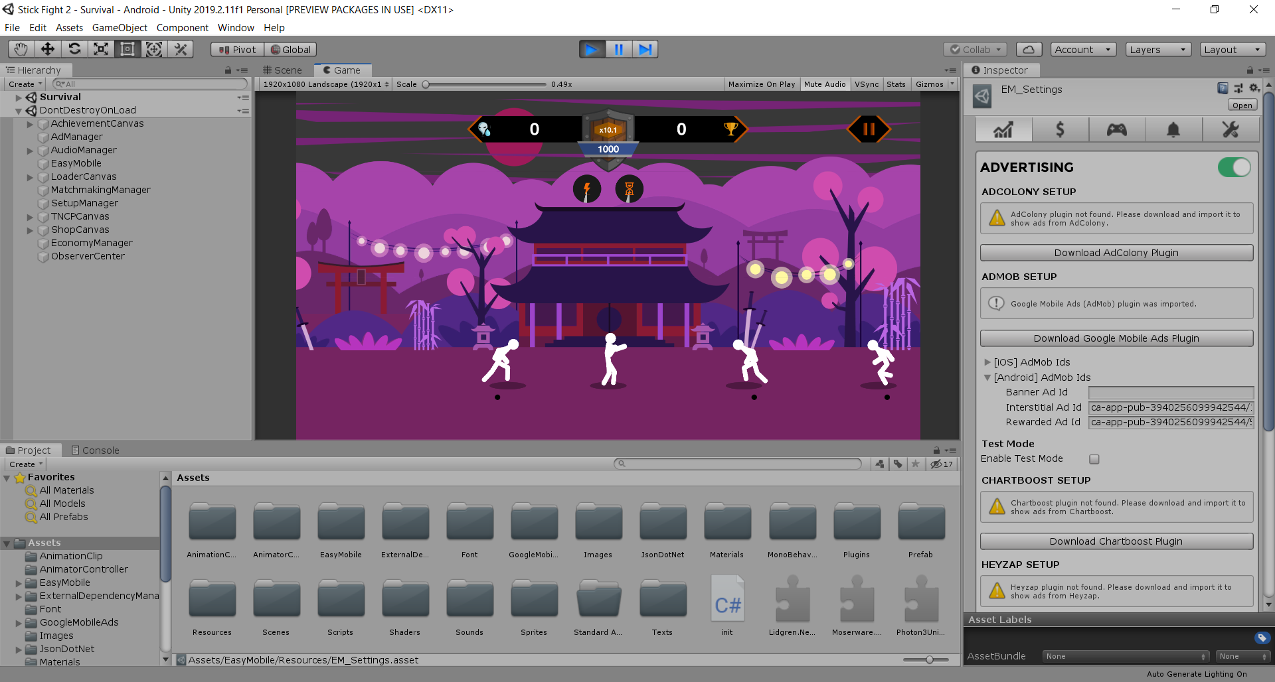Select the Rotate tool
This screenshot has height=682, width=1275.
click(x=74, y=49)
